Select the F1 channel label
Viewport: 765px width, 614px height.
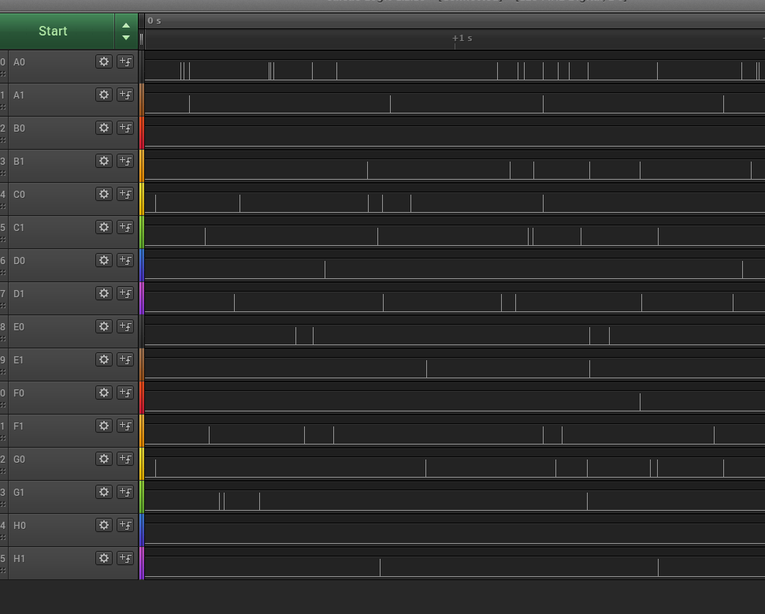pyautogui.click(x=18, y=426)
